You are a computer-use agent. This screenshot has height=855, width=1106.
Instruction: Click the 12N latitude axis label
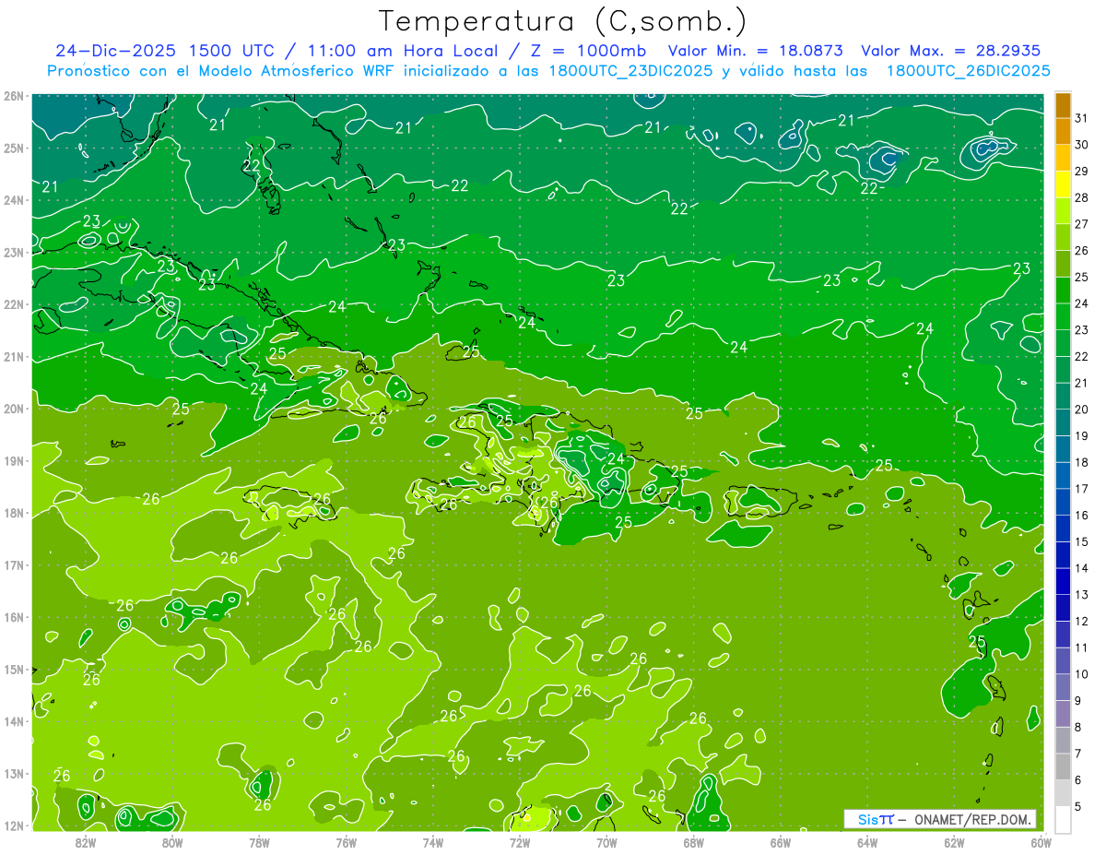point(13,825)
